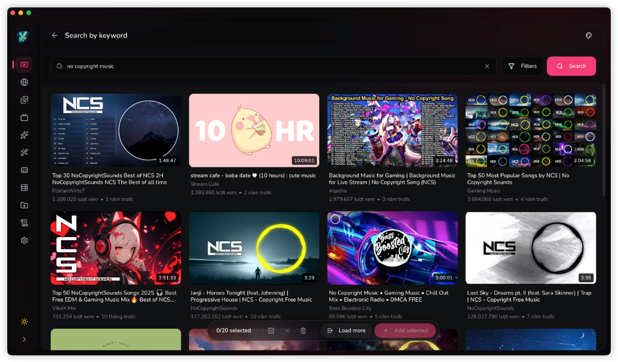The height and width of the screenshot is (362, 618).
Task: Click the trash icon in selection bar
Action: click(x=303, y=331)
